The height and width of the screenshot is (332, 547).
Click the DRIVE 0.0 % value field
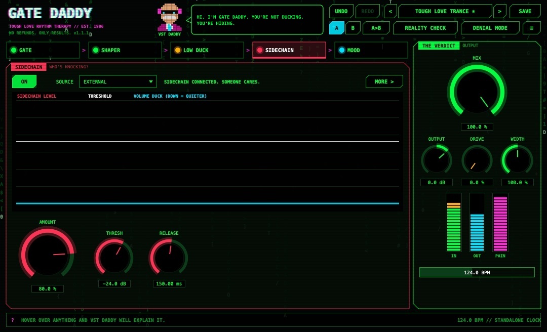click(x=477, y=182)
